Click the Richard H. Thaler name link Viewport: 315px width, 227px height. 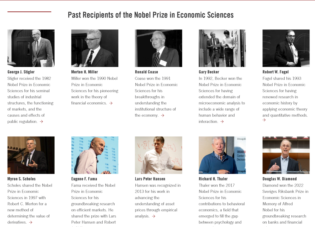pyautogui.click(x=213, y=179)
